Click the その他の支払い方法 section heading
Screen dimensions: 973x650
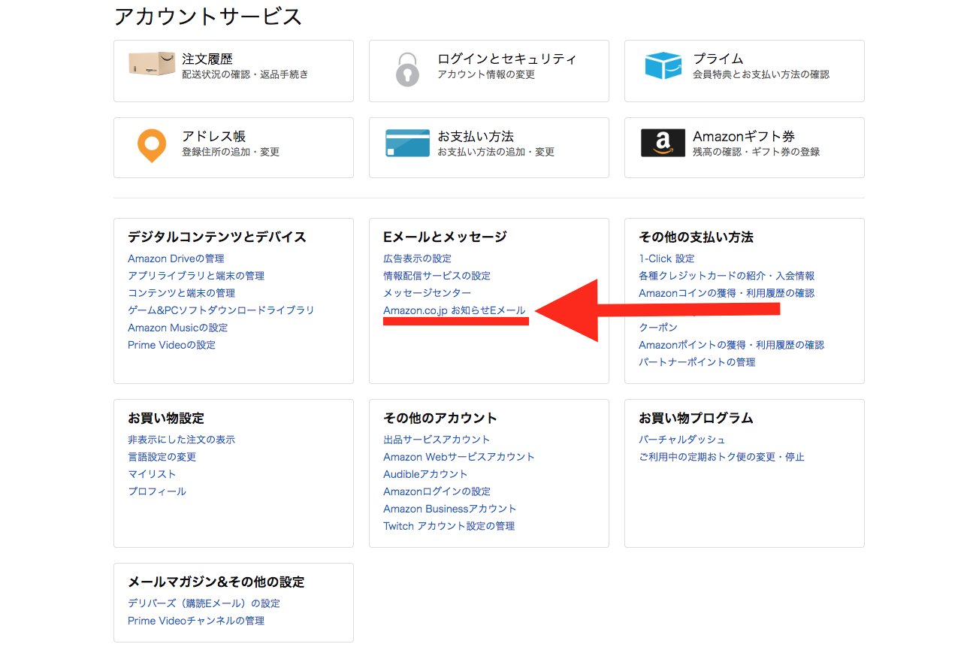696,237
